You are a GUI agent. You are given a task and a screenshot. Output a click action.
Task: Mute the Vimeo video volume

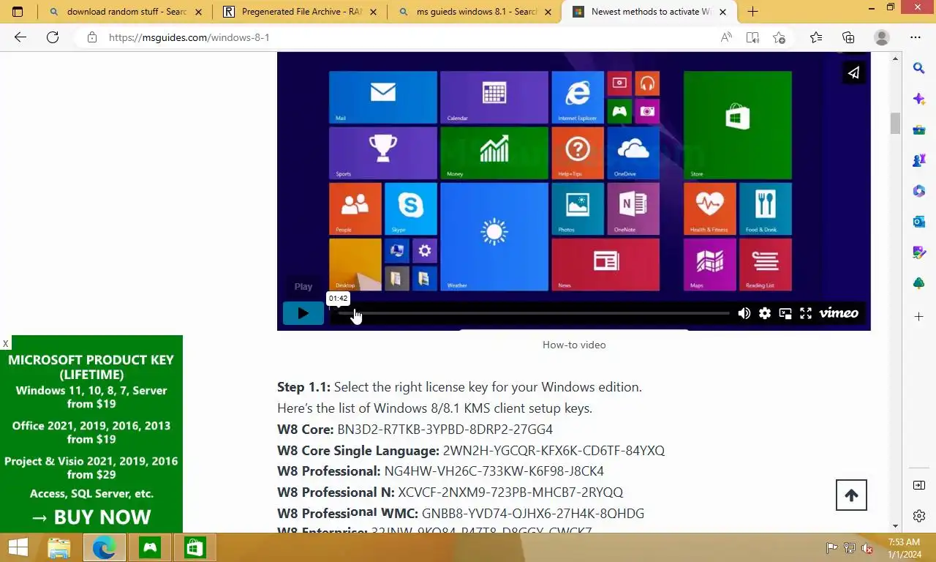coord(744,313)
